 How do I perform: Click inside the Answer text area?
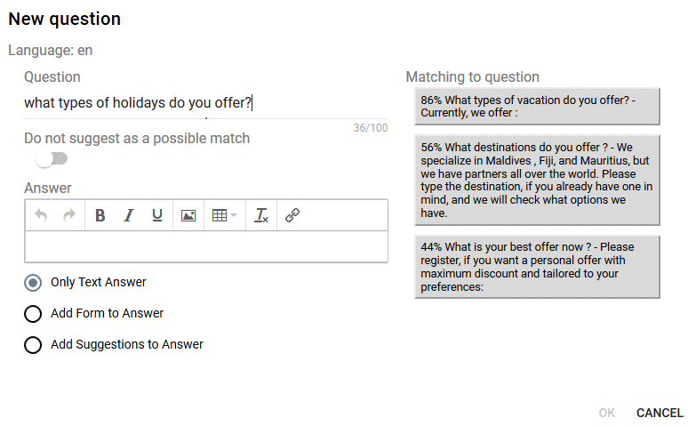pyautogui.click(x=206, y=246)
